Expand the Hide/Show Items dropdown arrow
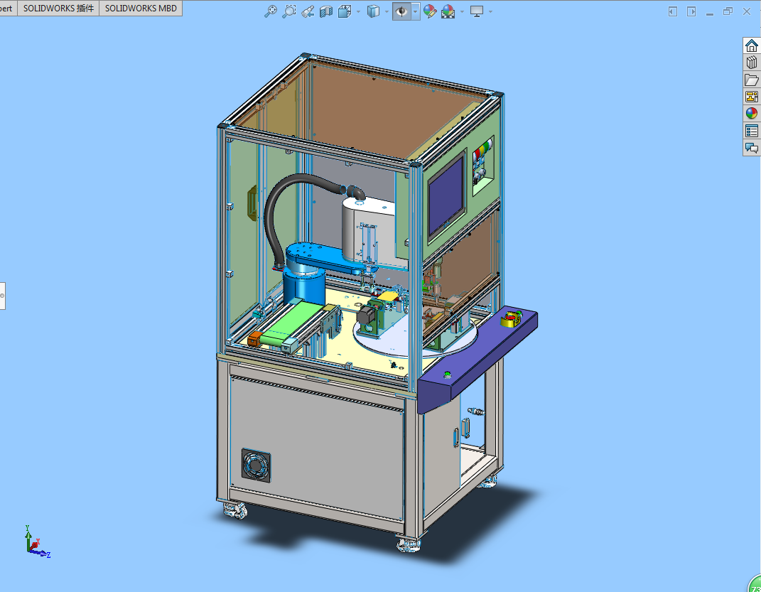This screenshot has height=592, width=761. click(x=416, y=11)
